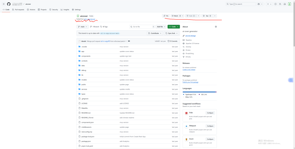Viewport: 295px width, 149px height.
Task: Configure the Webpack workflow
Action: [210, 126]
